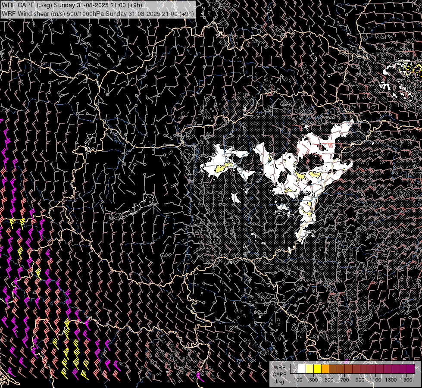
Task: Click the 900–1000 J/kg legend swatch
Action: coord(364,369)
